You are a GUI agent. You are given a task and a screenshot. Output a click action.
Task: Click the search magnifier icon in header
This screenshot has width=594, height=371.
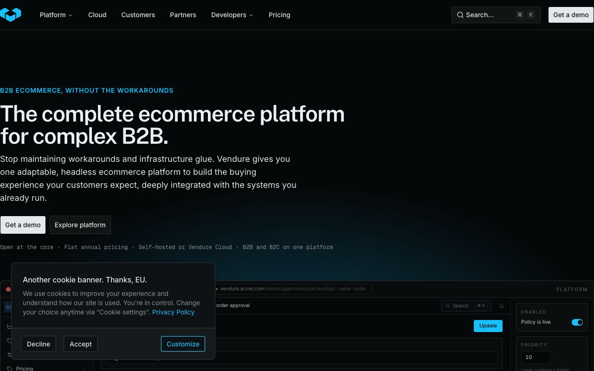(460, 15)
